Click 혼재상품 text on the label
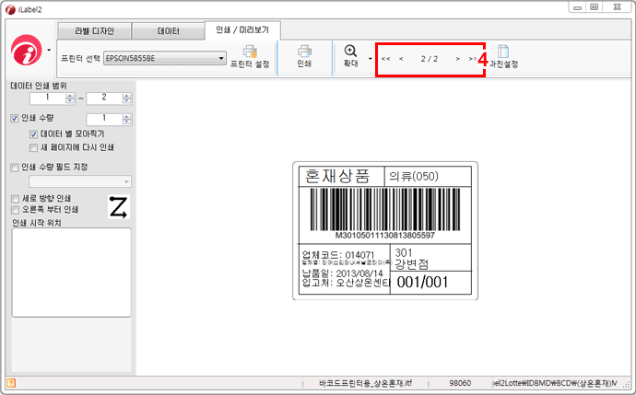Image resolution: width=636 pixels, height=395 pixels. point(337,176)
